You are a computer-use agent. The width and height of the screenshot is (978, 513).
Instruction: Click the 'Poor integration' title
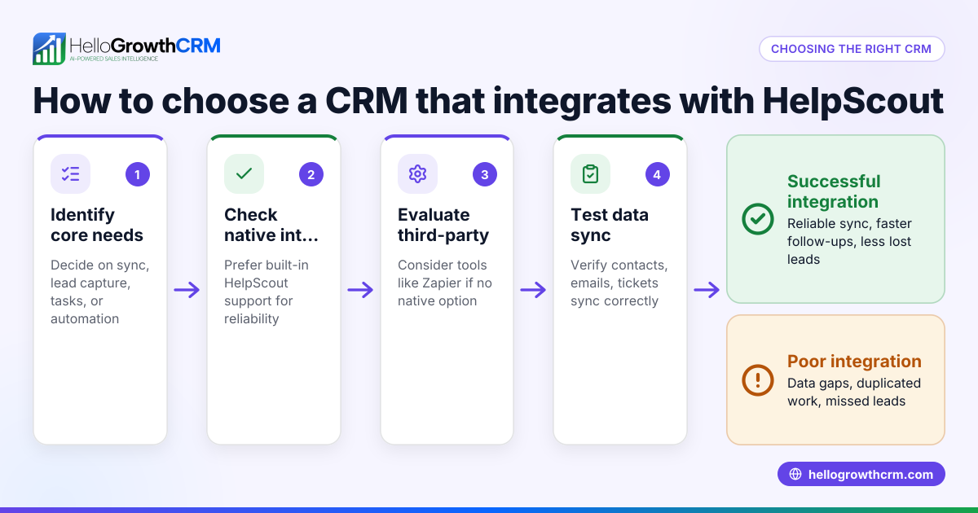pos(854,362)
